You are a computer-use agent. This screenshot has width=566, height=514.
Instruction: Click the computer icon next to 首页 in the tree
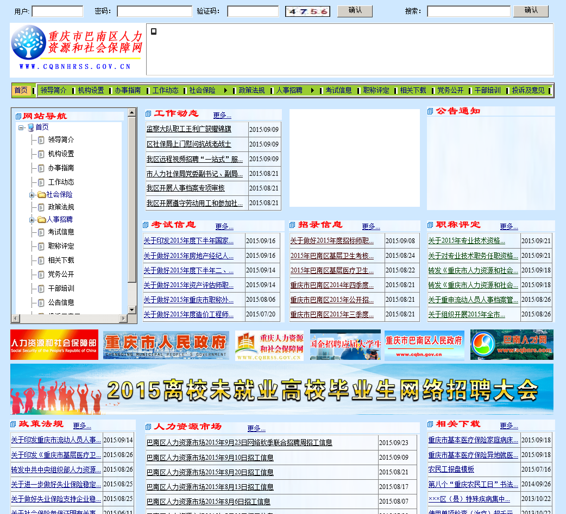[30, 128]
